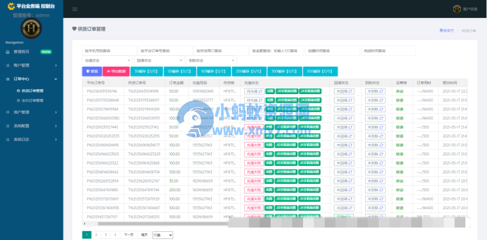Image resolution: width=487 pixels, height=240 pixels.
Task: Click the scrollbar left arrow
Action: [x=84, y=224]
